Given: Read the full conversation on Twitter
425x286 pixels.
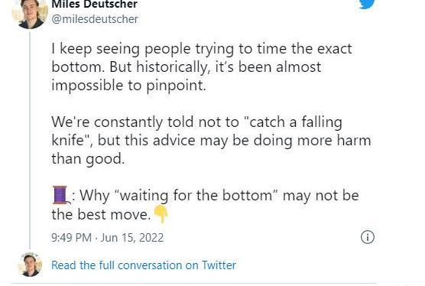Looking at the screenshot, I should [x=144, y=265].
